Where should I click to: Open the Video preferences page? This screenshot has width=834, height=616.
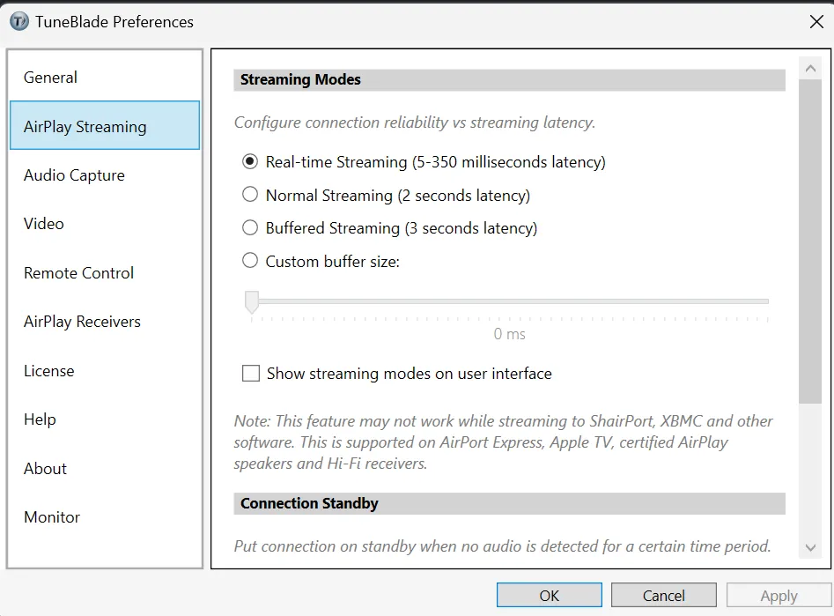[105, 224]
